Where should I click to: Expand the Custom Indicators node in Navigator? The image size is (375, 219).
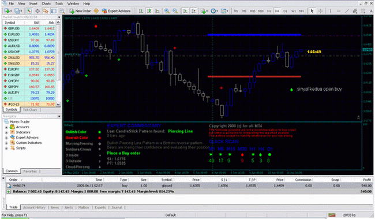[x=6, y=143]
